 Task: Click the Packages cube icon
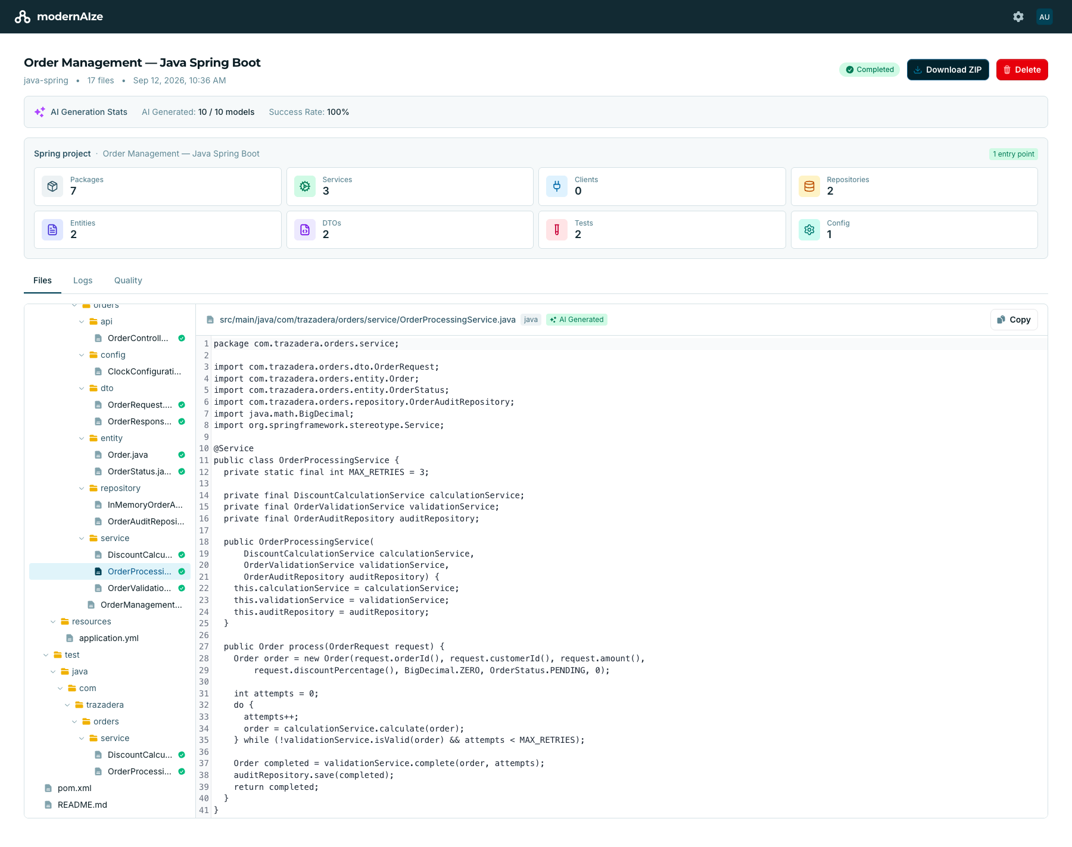[x=52, y=186]
